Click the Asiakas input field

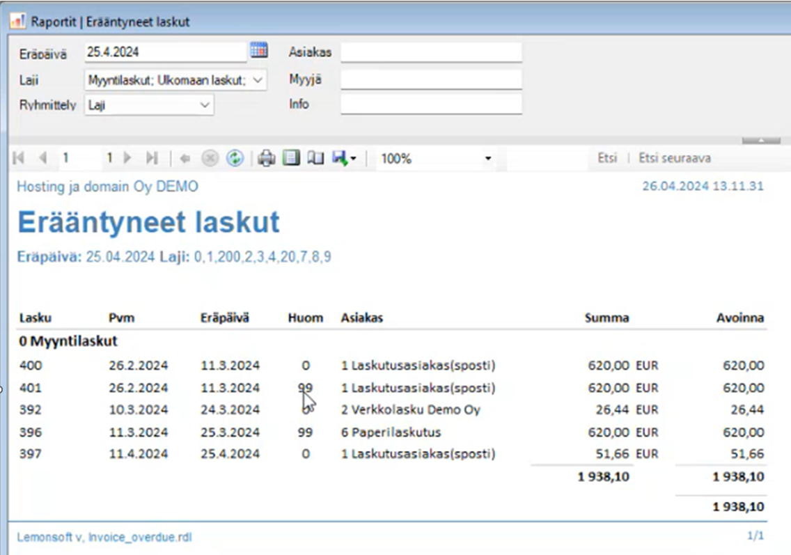(430, 52)
